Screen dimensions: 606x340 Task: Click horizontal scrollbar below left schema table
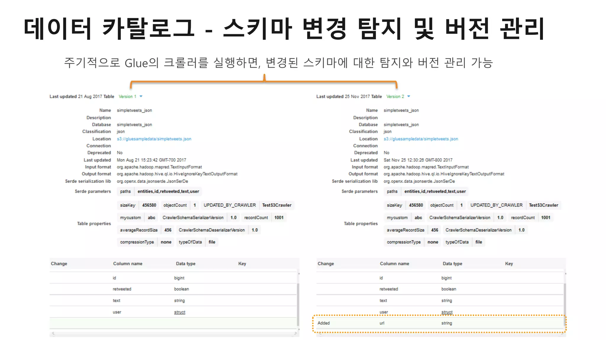[x=174, y=334]
